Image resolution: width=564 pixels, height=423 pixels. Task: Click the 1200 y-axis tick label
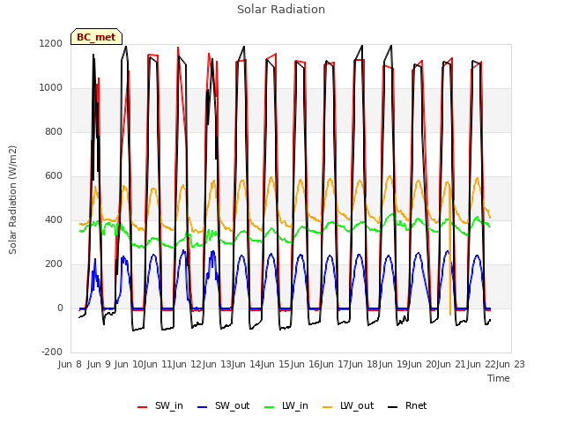coord(51,43)
